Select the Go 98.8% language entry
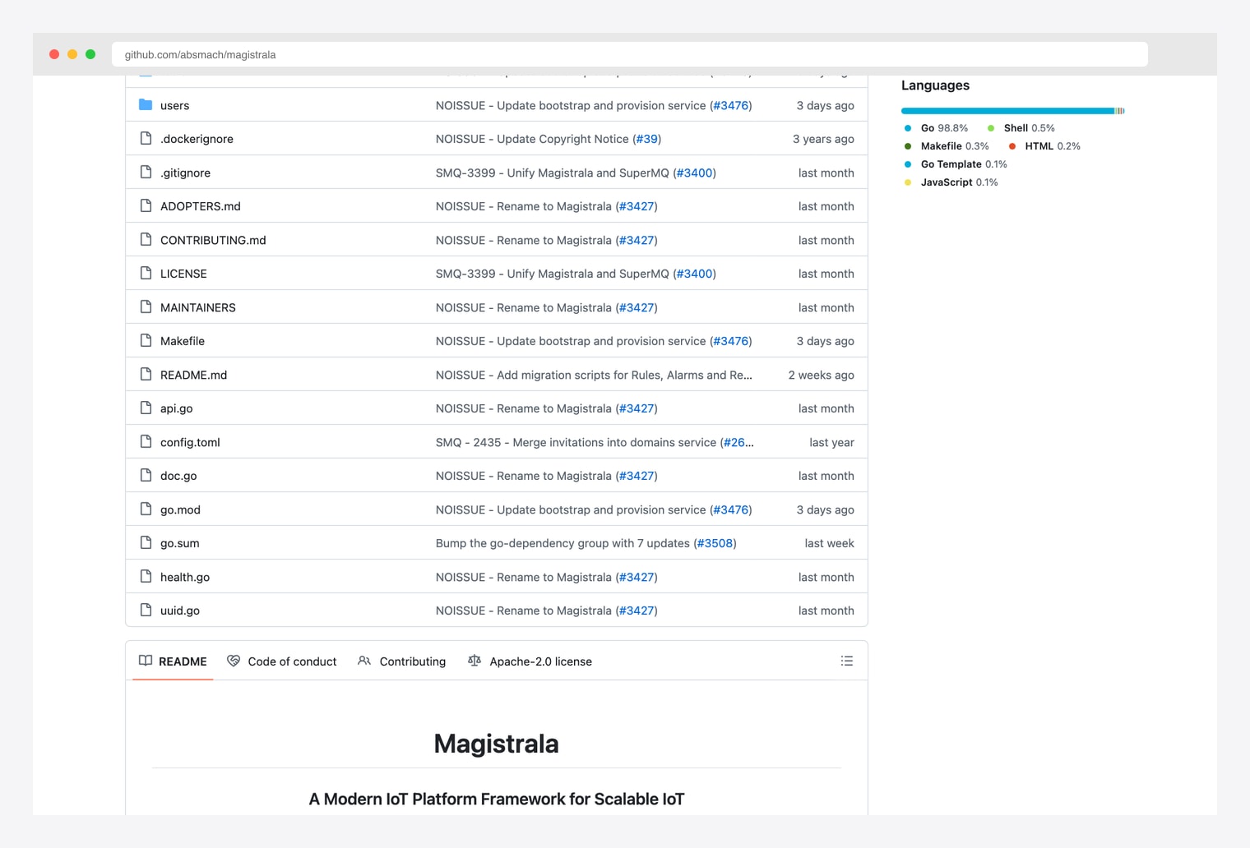Screen dimensions: 1250x848 pyautogui.click(x=936, y=128)
